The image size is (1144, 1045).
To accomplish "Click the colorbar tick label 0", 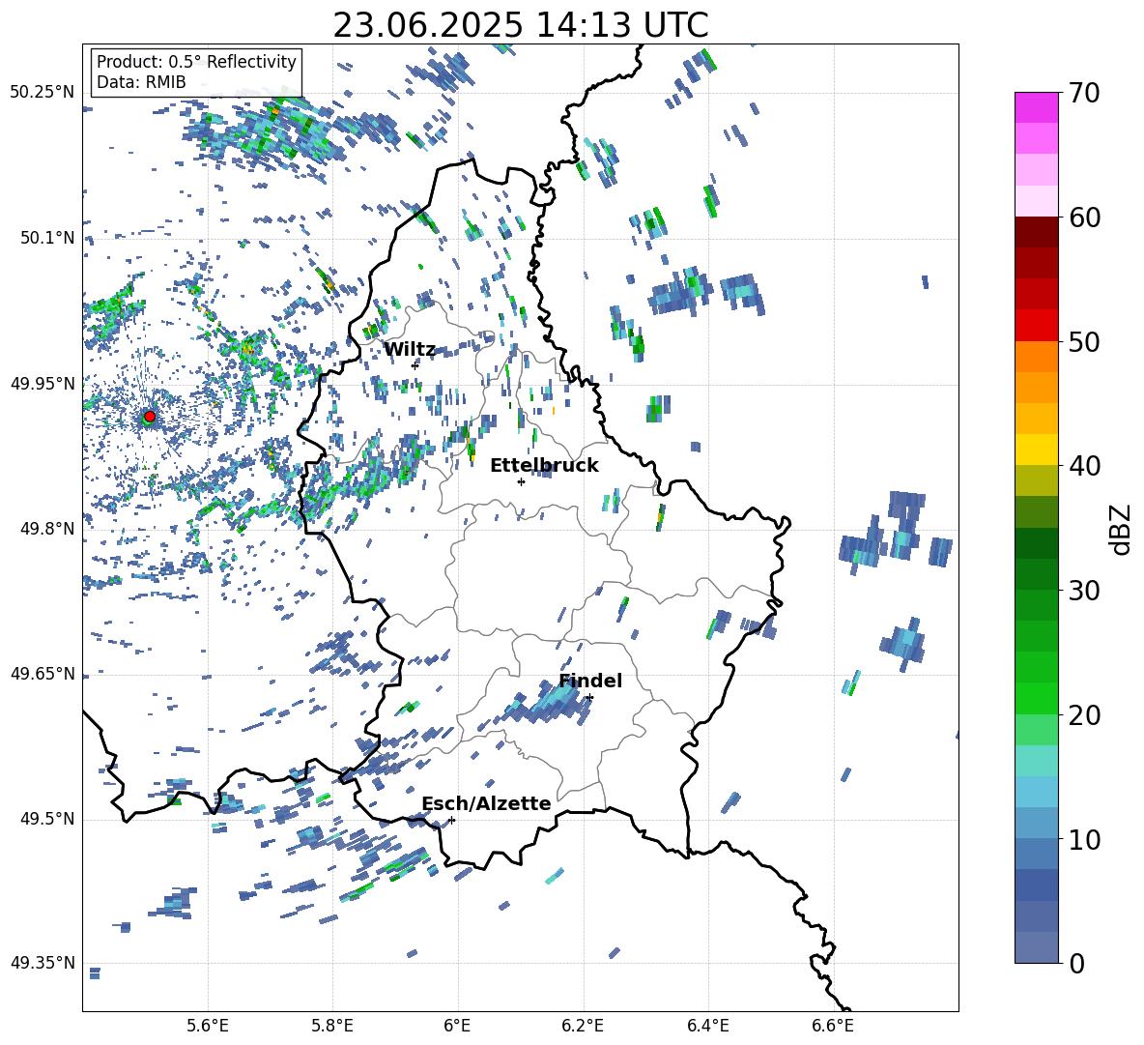I will pyautogui.click(x=1076, y=963).
